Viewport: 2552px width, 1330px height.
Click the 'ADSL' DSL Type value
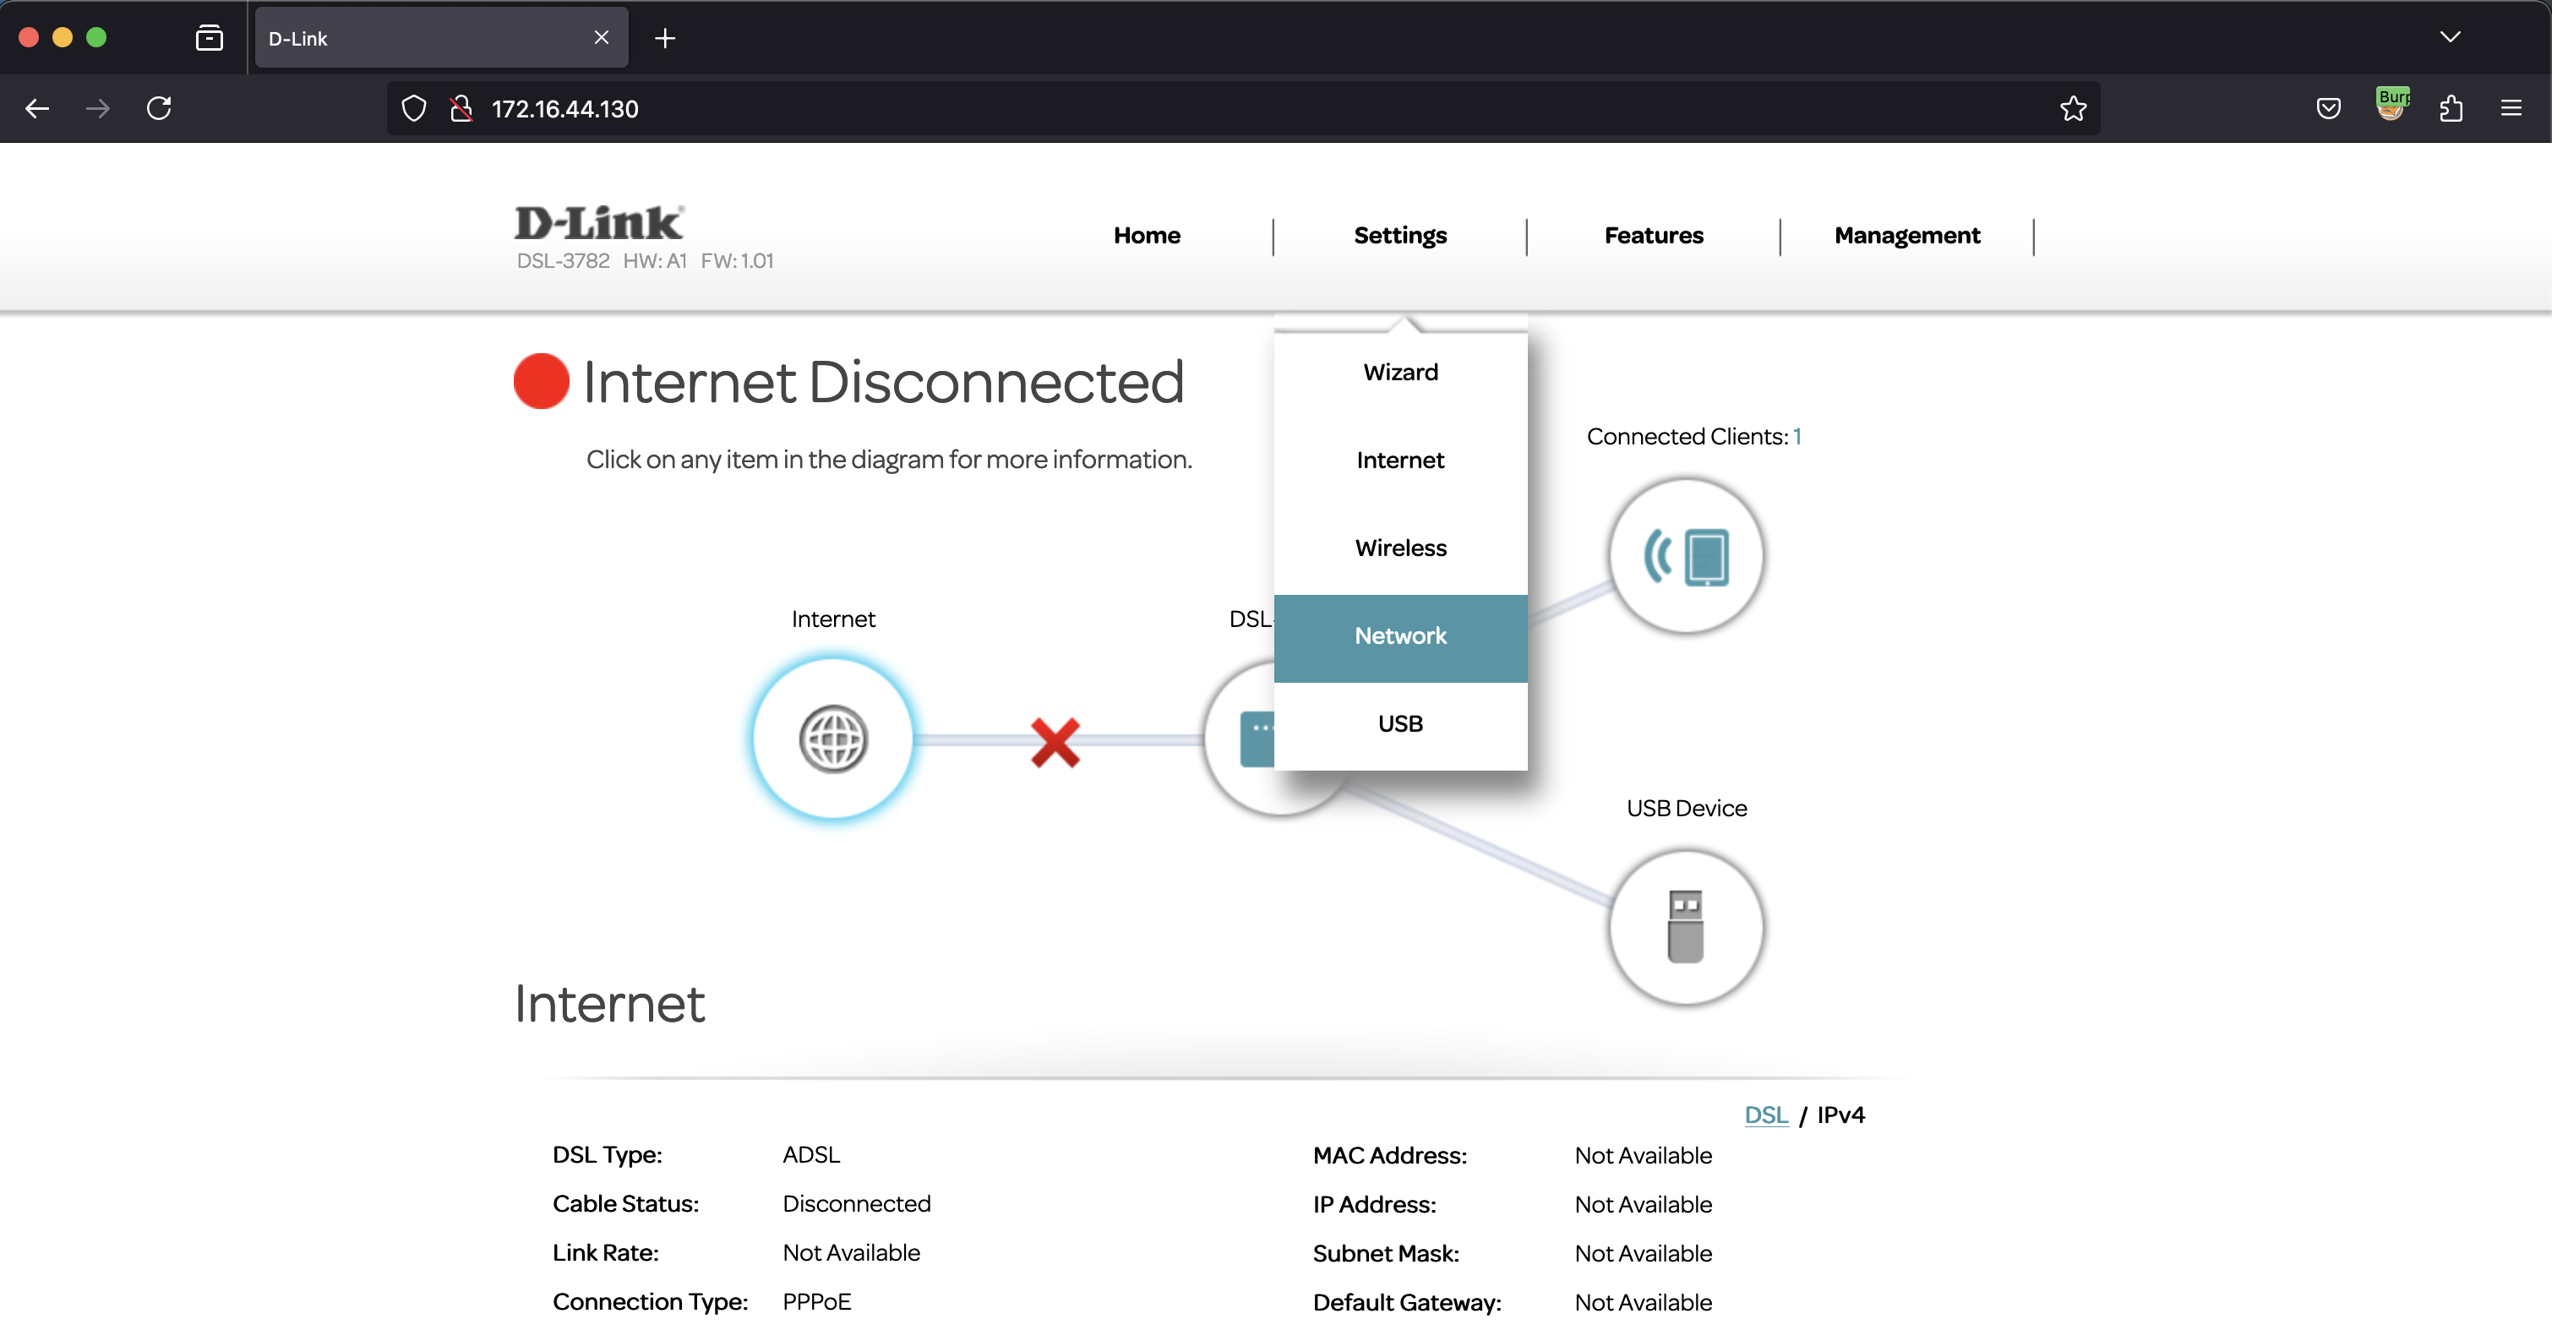tap(811, 1156)
